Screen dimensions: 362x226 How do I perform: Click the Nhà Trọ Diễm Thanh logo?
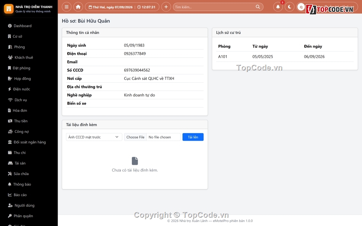[x=9, y=9]
